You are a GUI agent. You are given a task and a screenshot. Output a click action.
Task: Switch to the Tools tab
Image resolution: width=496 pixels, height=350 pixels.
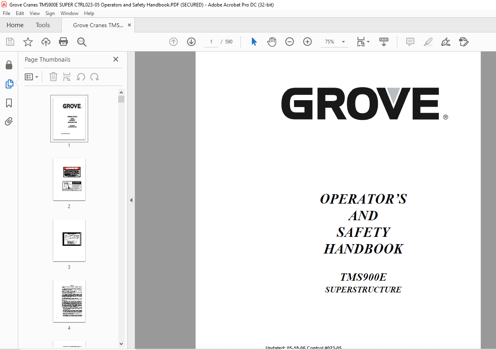43,25
